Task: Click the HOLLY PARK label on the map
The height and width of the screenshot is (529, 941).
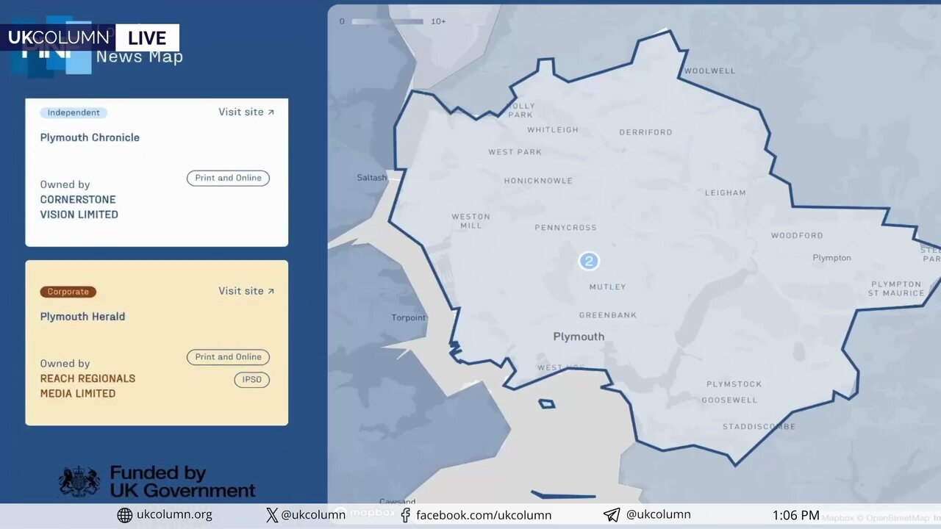Action: coord(520,110)
